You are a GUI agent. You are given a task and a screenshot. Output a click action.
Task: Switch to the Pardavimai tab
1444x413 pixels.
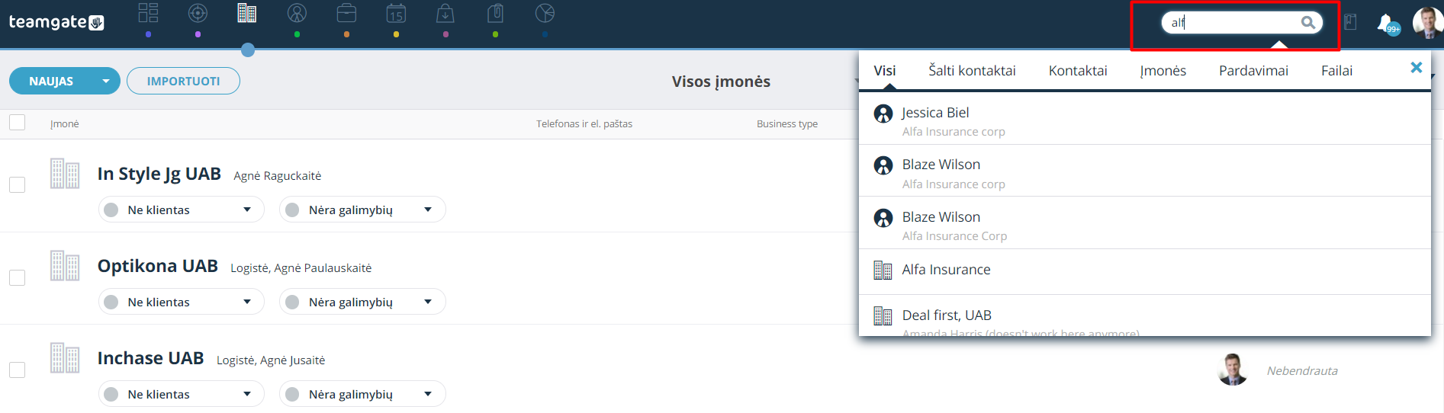click(1253, 71)
